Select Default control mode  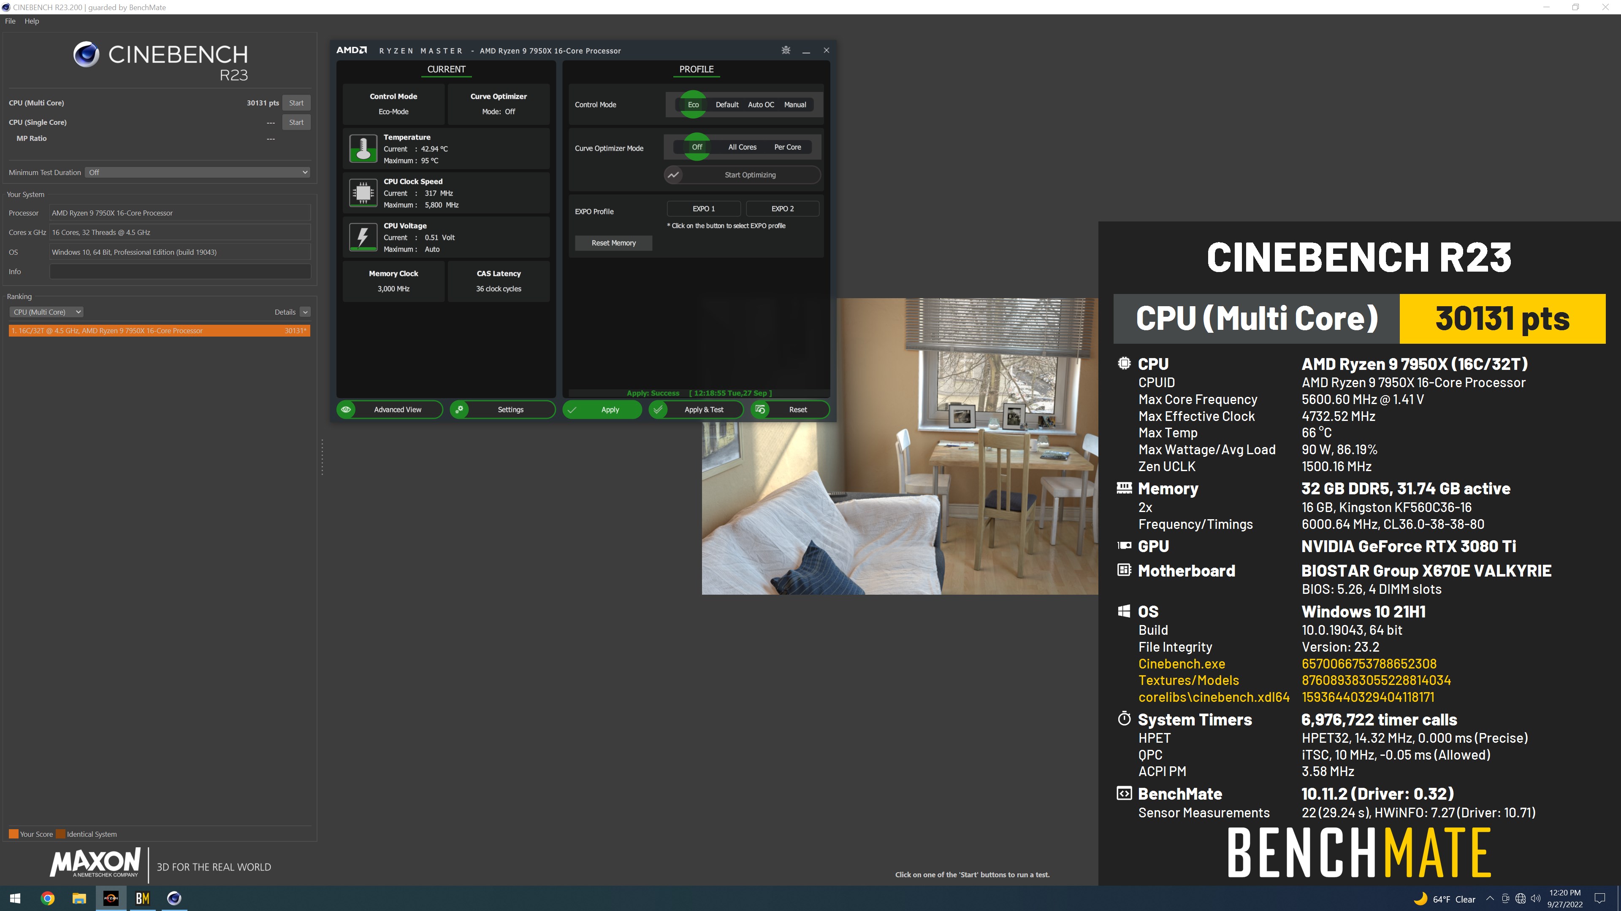tap(727, 104)
